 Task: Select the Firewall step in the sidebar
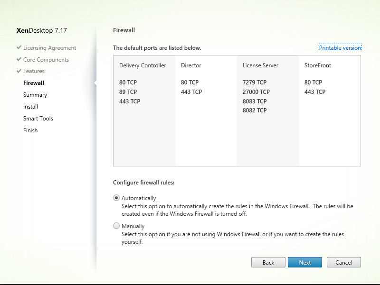click(34, 83)
